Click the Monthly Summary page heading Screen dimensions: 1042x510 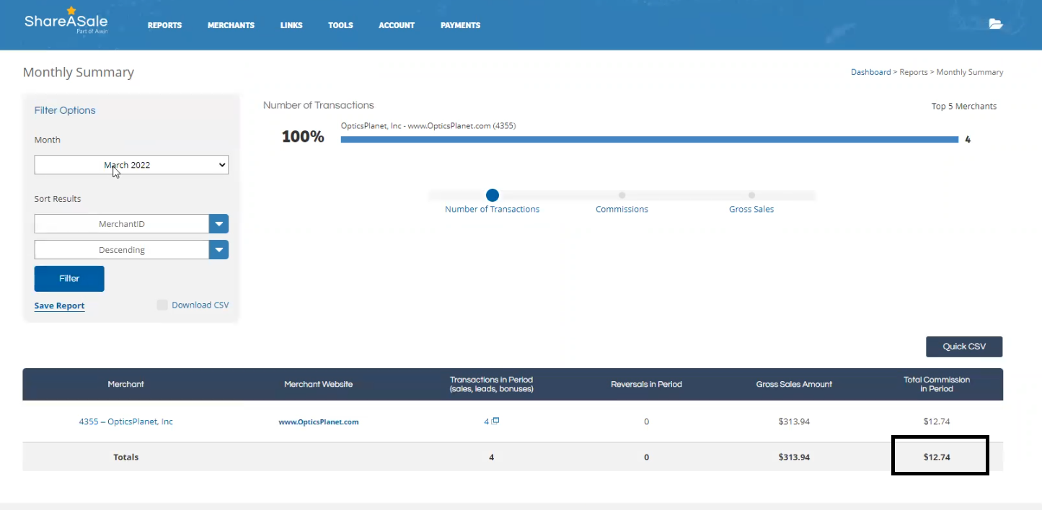(x=79, y=72)
